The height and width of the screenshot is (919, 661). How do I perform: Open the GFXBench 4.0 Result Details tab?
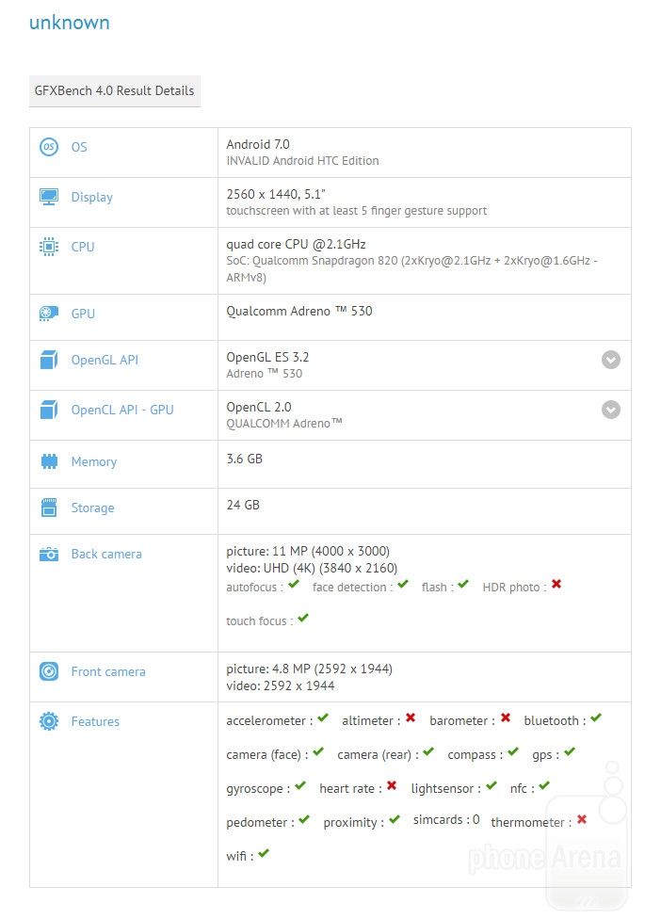tap(115, 90)
